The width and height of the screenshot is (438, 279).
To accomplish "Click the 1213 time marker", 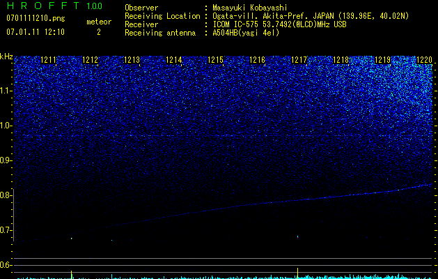I will pos(132,60).
